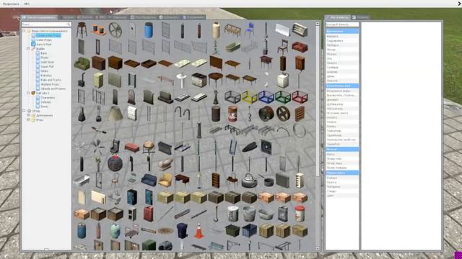
Task: Spawn the dark spherical mine prop
Action: pos(115,163)
